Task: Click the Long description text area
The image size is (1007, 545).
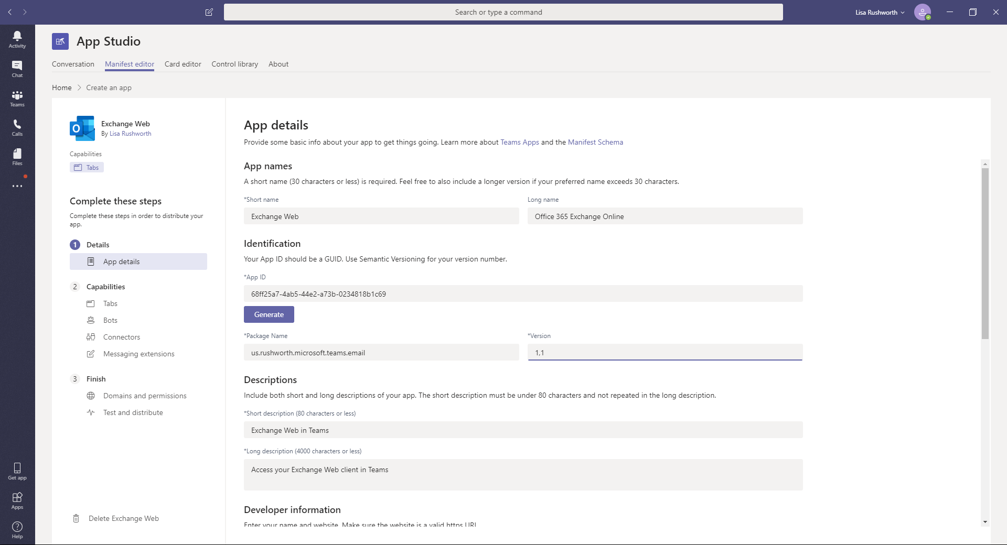Action: pyautogui.click(x=523, y=475)
